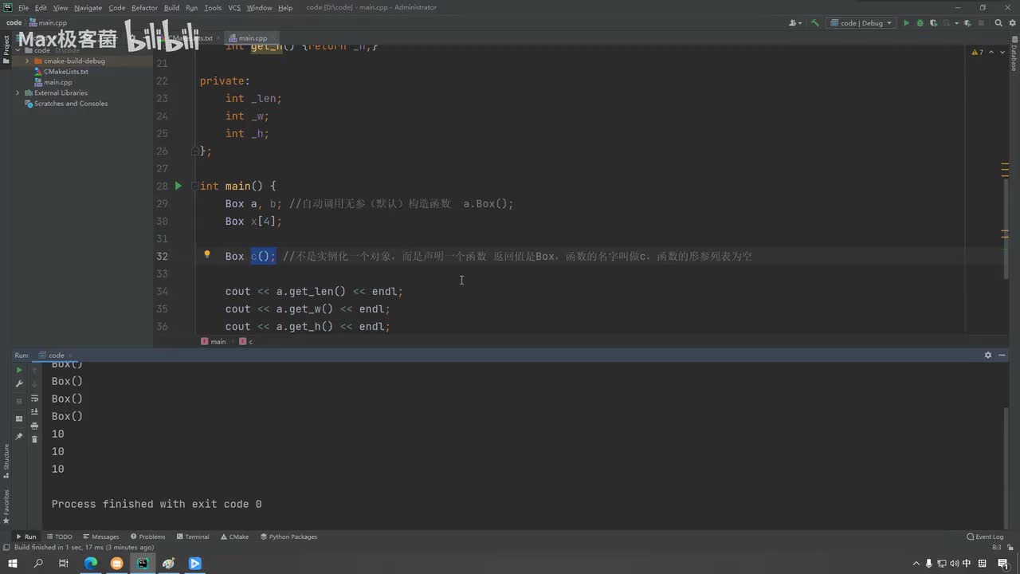Hide the Run tool window
The image size is (1020, 574).
tap(1002, 355)
